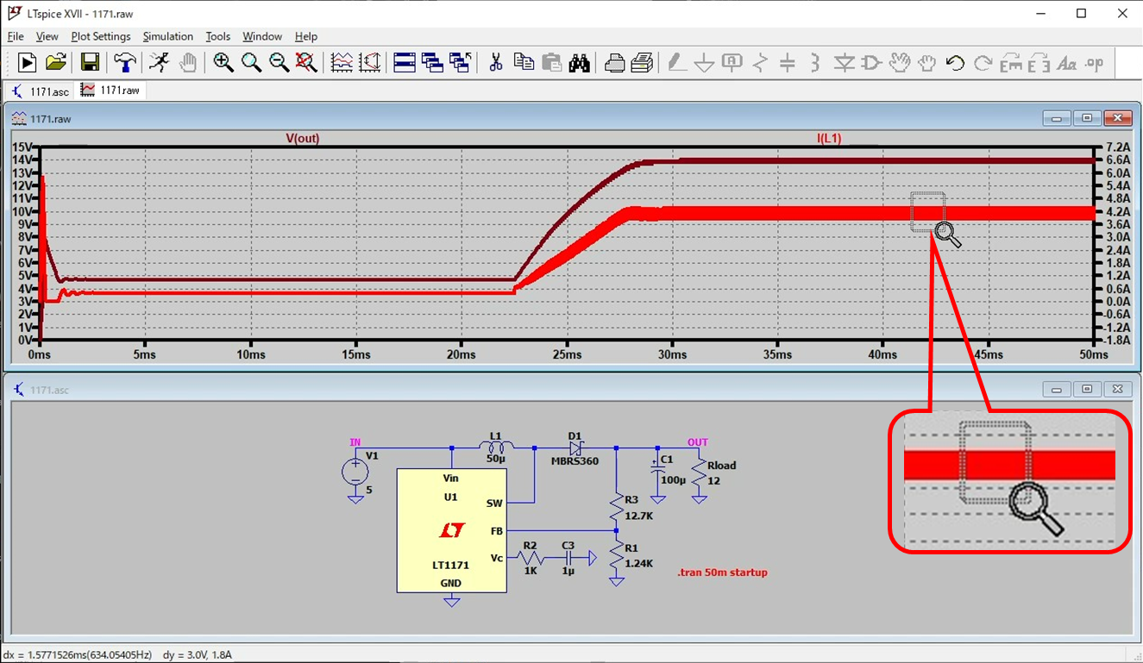Select the Resistor placement tool
Viewport: 1143px width, 663px height.
(760, 62)
